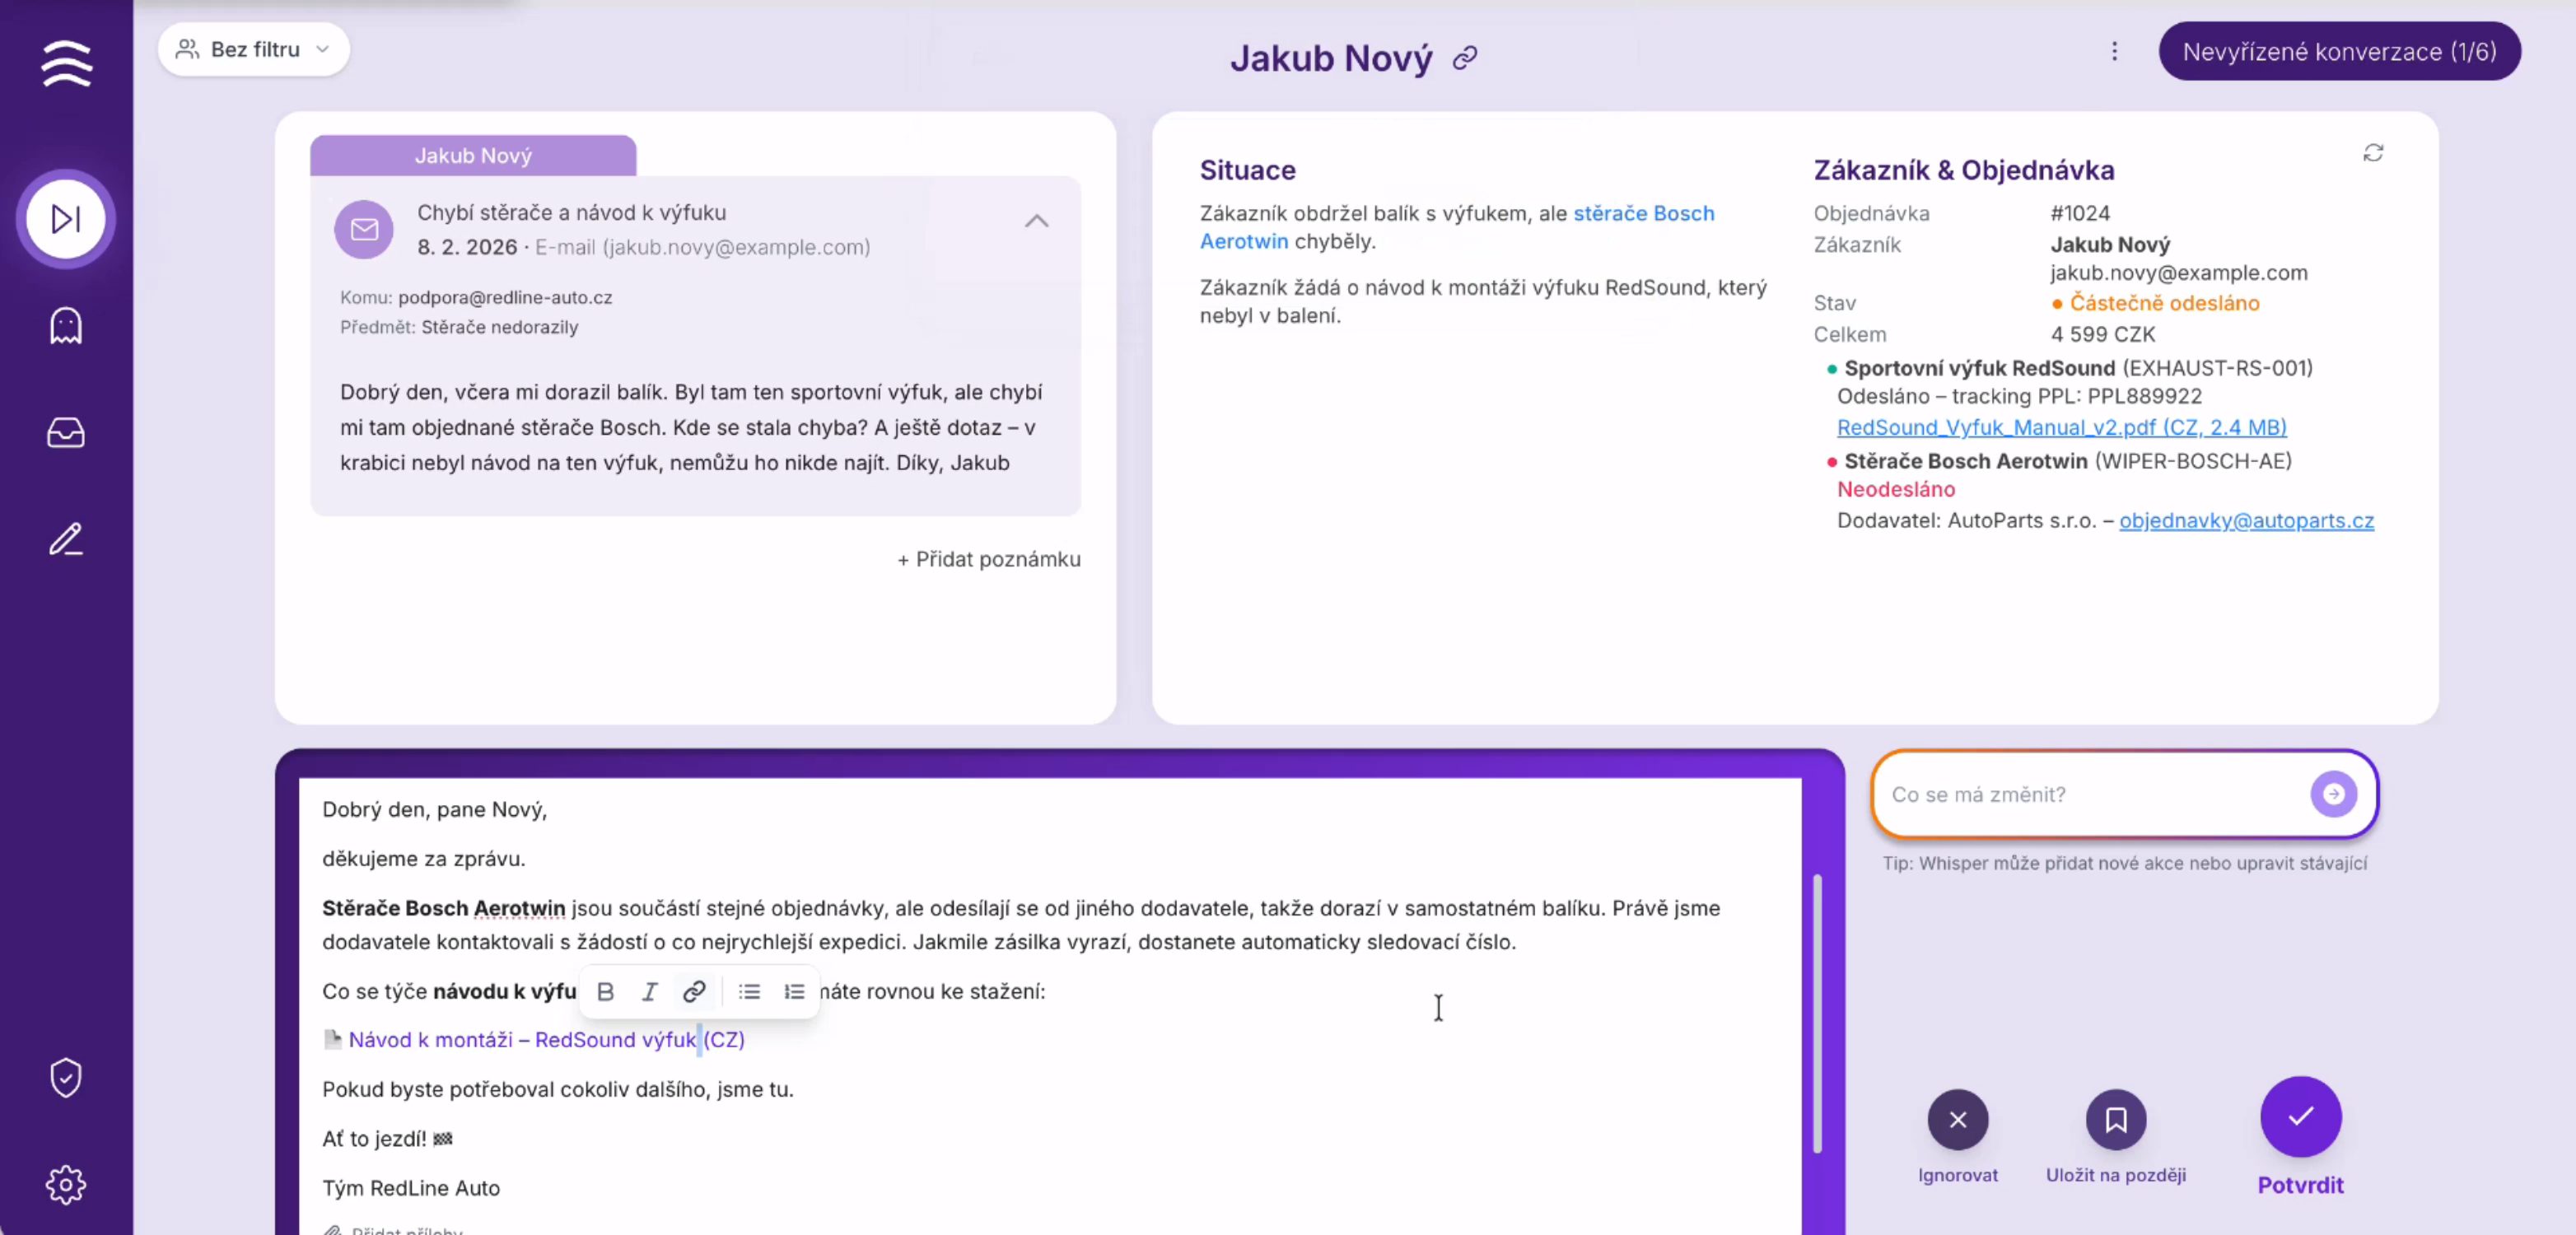Open RedSound_Vyfuk_Manual_v2.pdf link

(2061, 427)
